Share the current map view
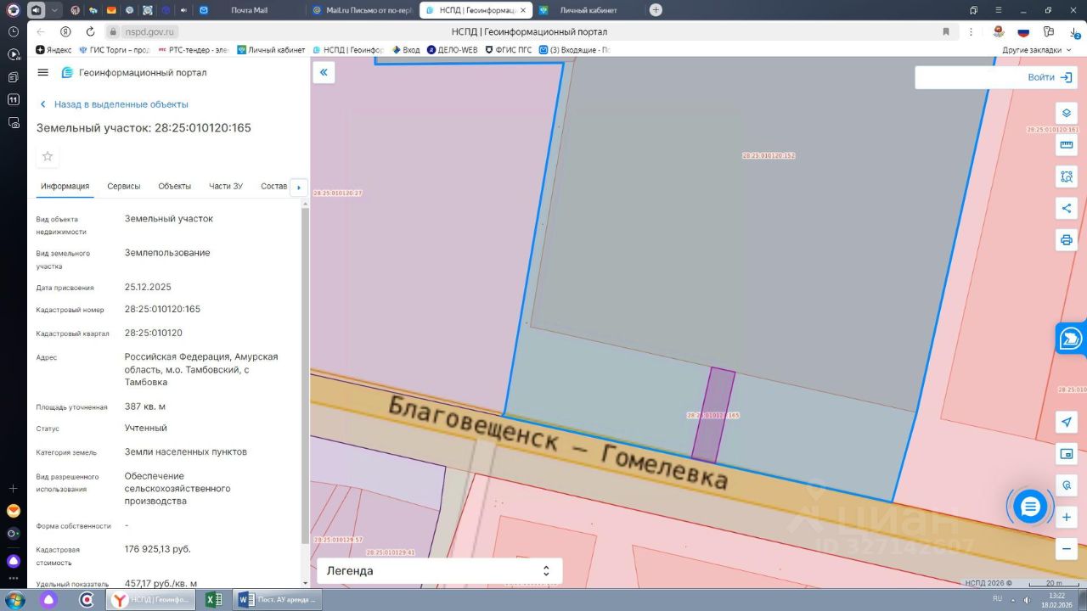The width and height of the screenshot is (1087, 611). coord(1067,208)
